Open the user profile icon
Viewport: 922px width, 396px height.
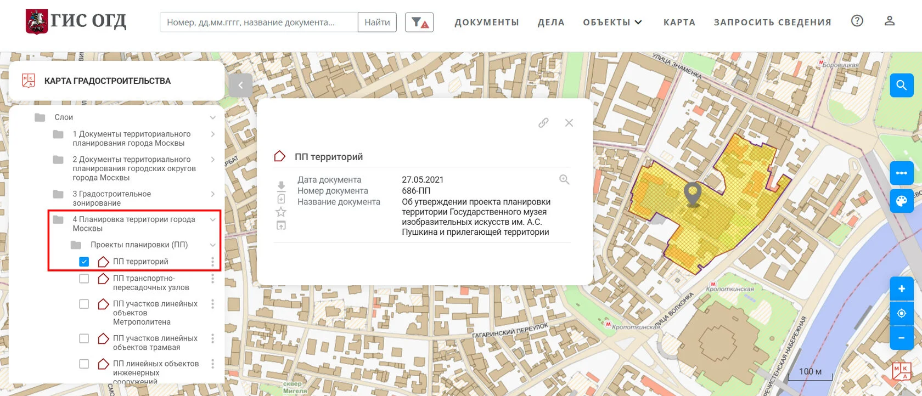890,21
